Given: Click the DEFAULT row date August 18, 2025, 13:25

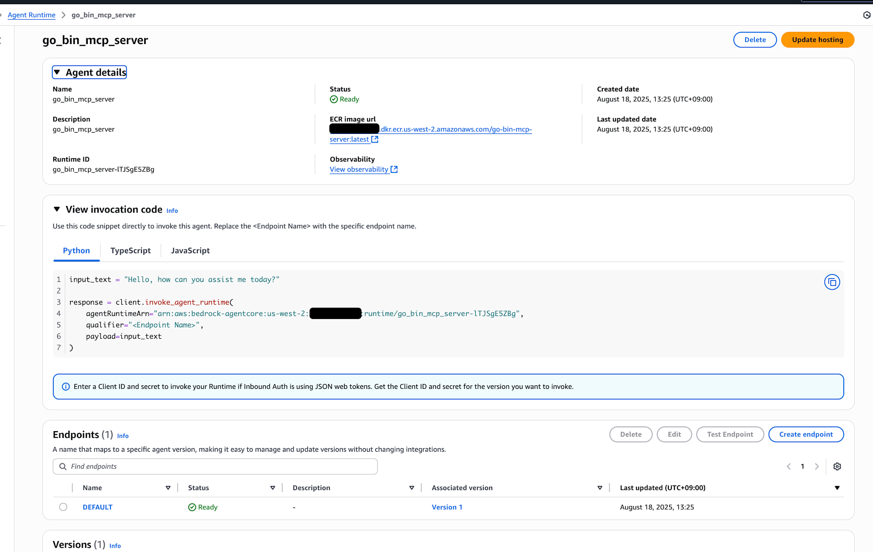Looking at the screenshot, I should (x=657, y=507).
